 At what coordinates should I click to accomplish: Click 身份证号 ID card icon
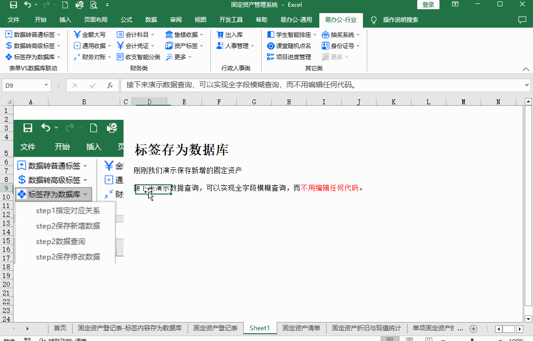pos(326,46)
